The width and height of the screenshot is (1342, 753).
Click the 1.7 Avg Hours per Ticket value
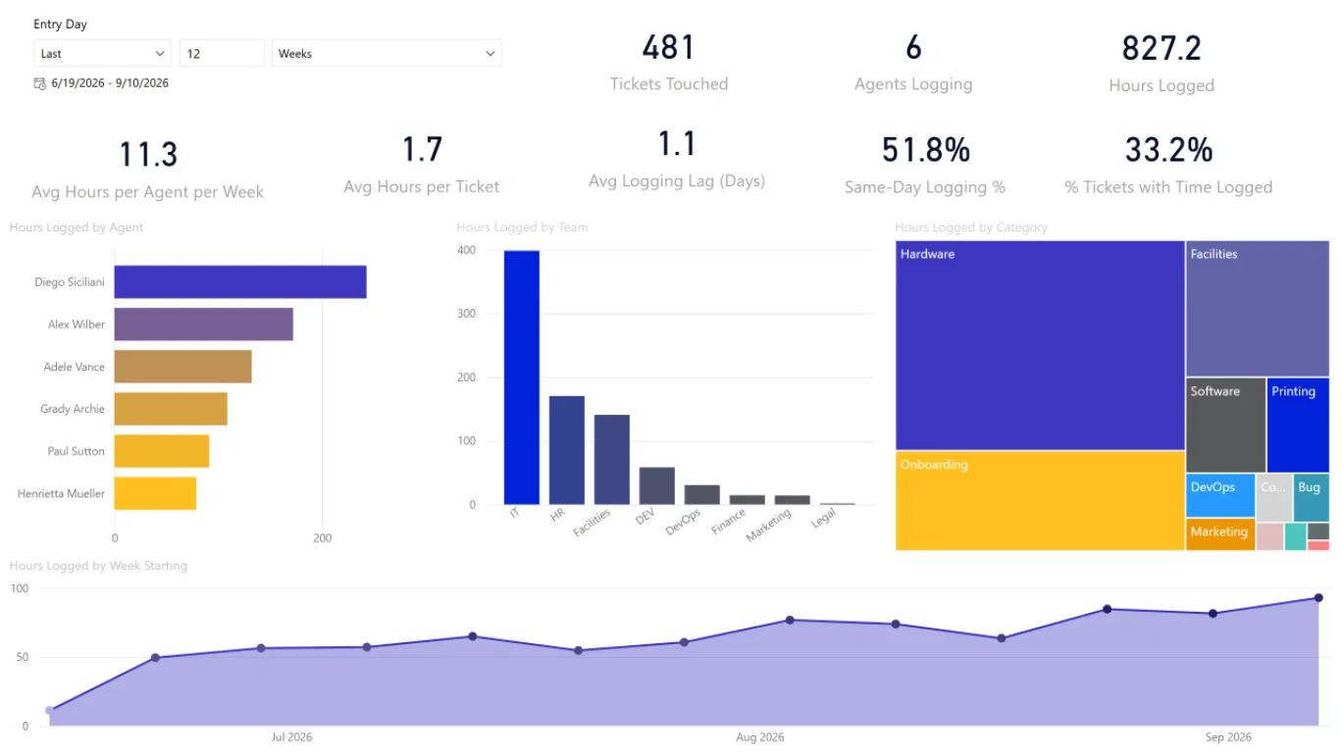click(x=422, y=149)
